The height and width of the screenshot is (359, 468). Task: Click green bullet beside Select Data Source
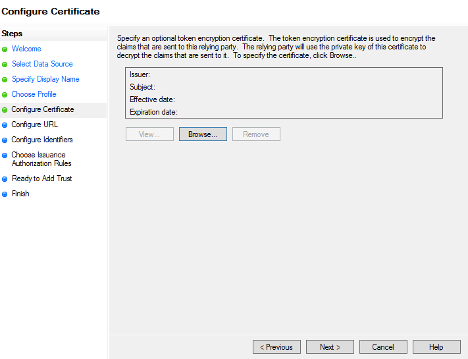coord(5,65)
